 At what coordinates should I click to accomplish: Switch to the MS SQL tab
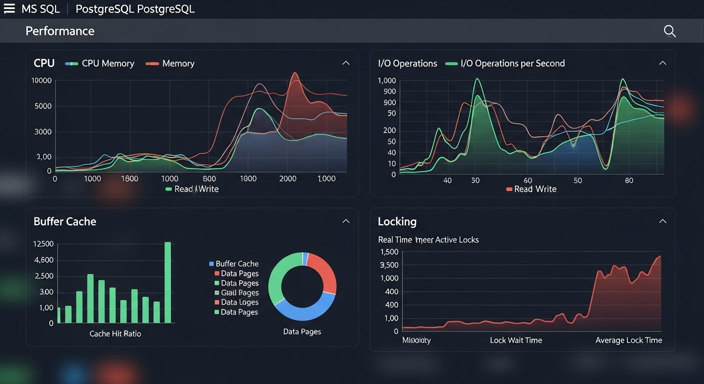coord(40,9)
